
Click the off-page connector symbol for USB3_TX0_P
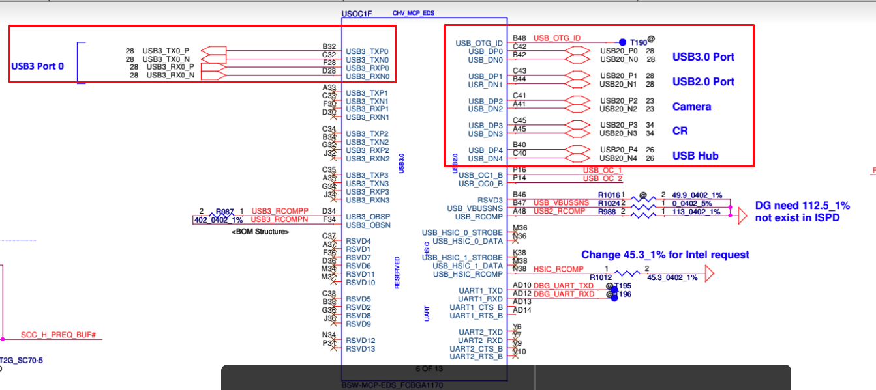pyautogui.click(x=214, y=51)
